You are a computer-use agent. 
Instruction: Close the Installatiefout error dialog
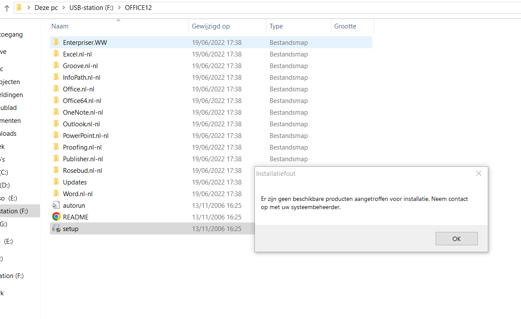pos(478,173)
